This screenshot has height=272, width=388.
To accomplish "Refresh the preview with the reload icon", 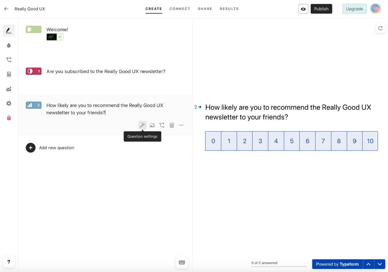I will [380, 28].
